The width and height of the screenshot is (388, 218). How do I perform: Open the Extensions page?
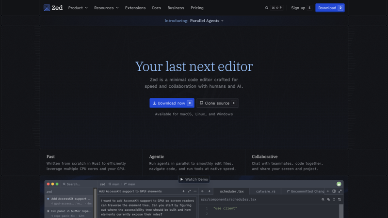[x=135, y=8]
